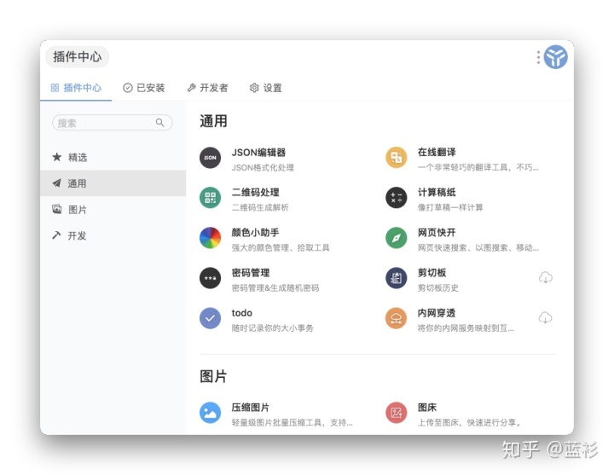614x475 pixels.
Task: Click the 二维码处理 QR code icon
Action: pos(210,198)
